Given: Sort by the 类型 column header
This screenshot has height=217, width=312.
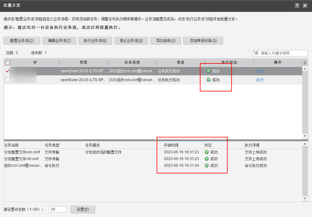Looking at the screenshot, I should pyautogui.click(x=83, y=62).
